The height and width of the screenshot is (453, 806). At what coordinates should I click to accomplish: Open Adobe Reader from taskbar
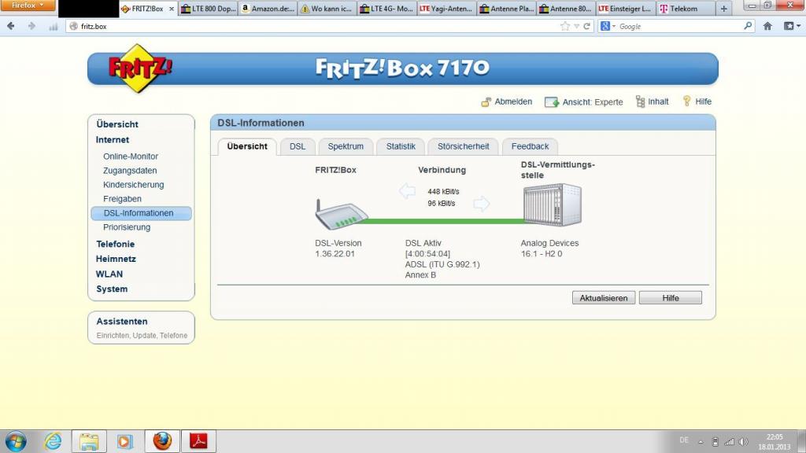point(198,441)
